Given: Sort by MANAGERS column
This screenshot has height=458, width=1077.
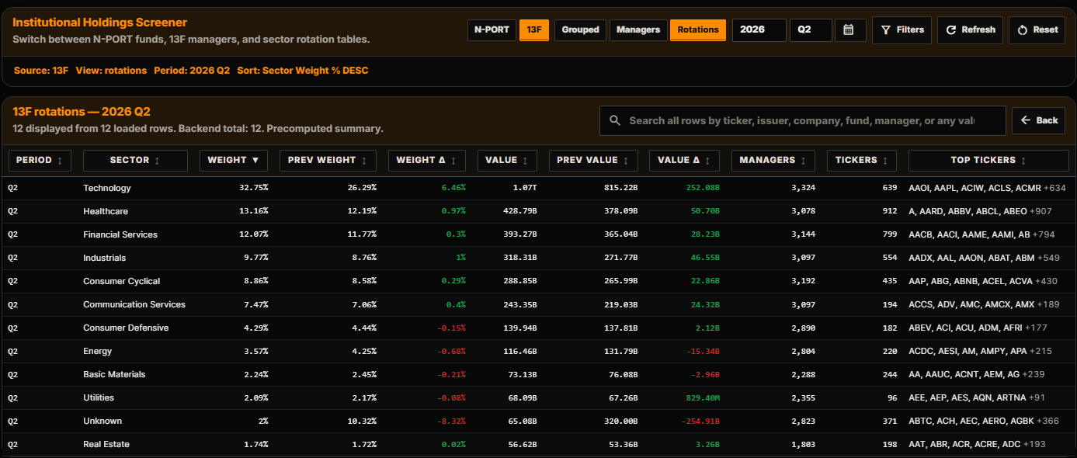Looking at the screenshot, I should point(773,160).
